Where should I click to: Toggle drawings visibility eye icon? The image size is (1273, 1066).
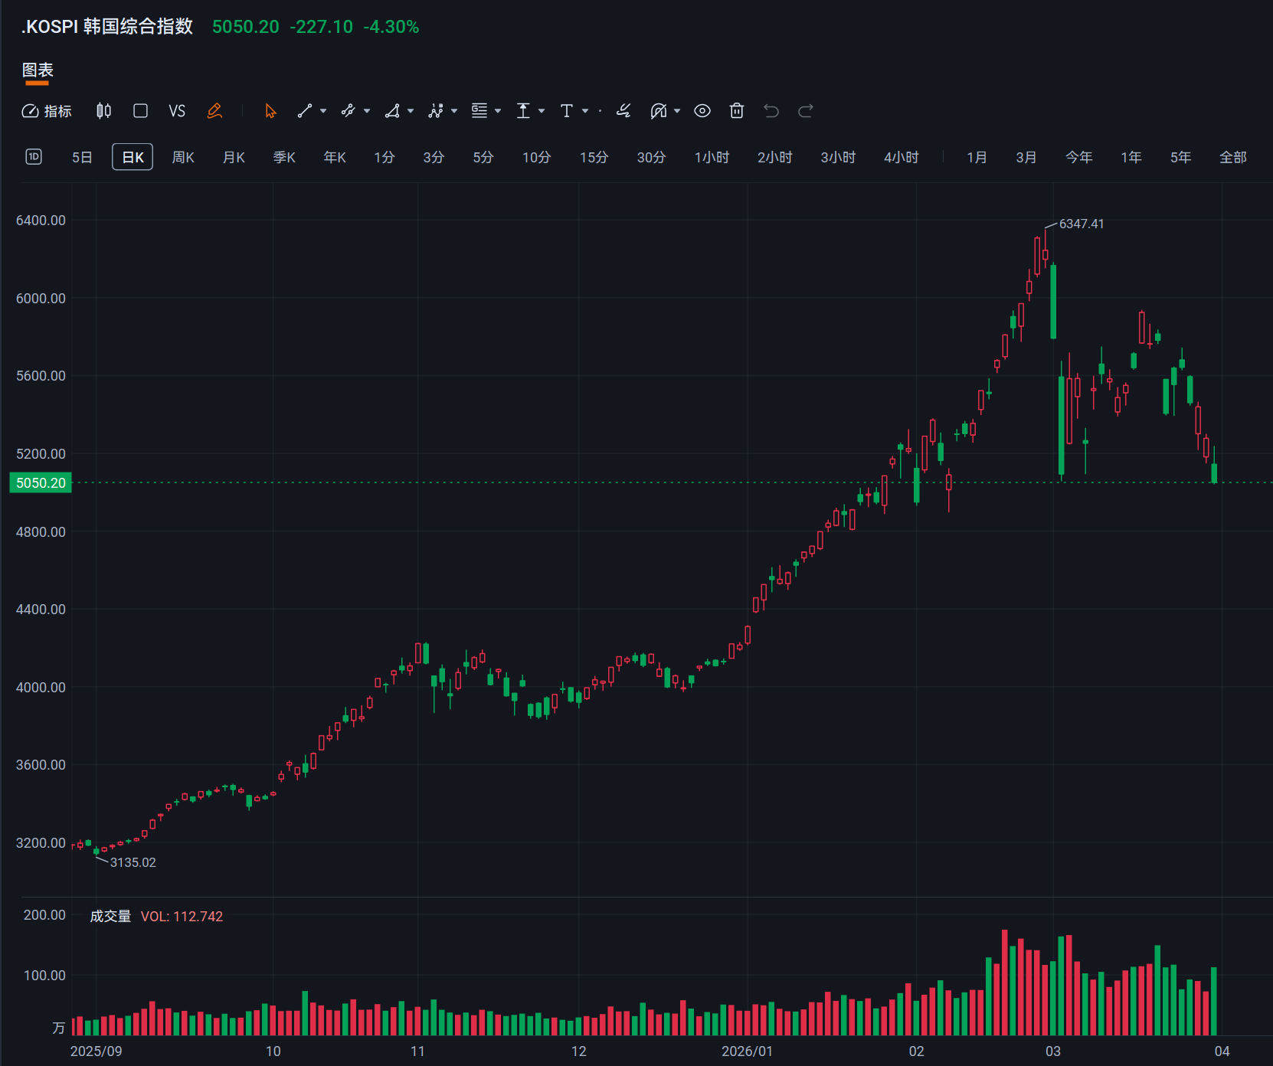pyautogui.click(x=702, y=111)
